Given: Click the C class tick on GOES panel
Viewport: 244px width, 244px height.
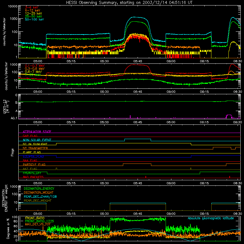Looking at the screenshot, I should (x=16, y=95).
